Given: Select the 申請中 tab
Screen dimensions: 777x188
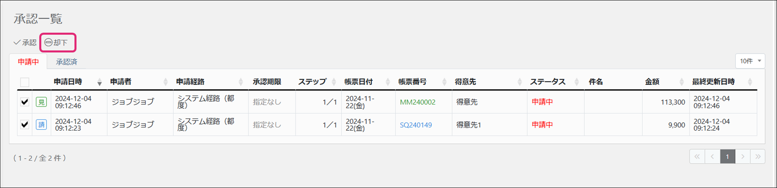Looking at the screenshot, I should coord(28,62).
